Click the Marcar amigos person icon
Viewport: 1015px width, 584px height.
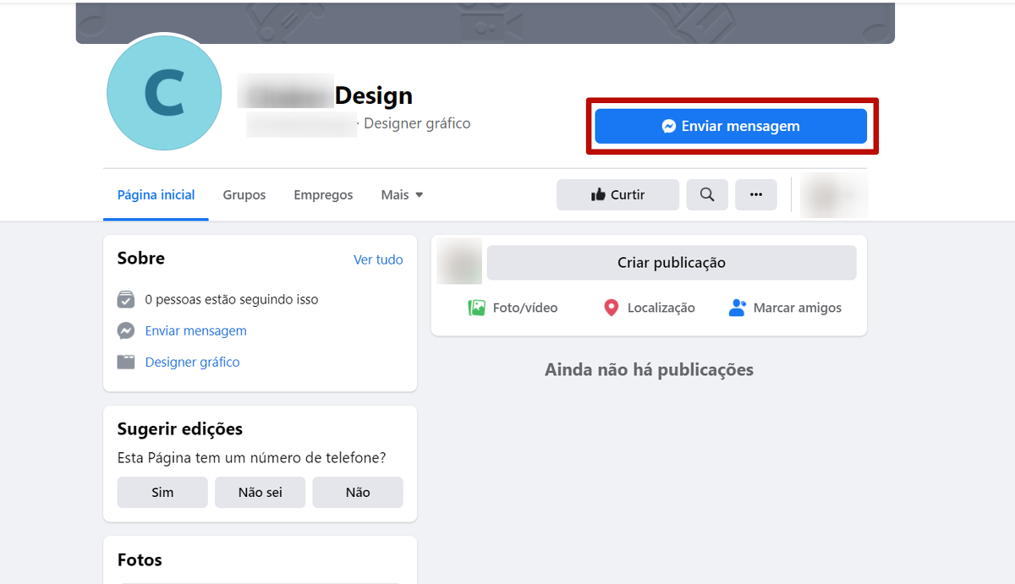click(738, 308)
